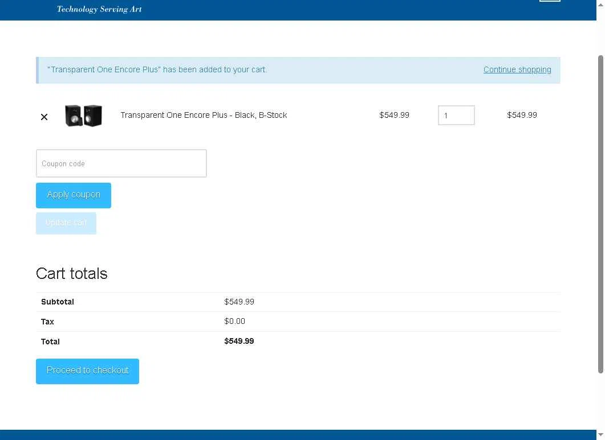Click the Tax label
This screenshot has height=440, width=605.
[x=47, y=322]
